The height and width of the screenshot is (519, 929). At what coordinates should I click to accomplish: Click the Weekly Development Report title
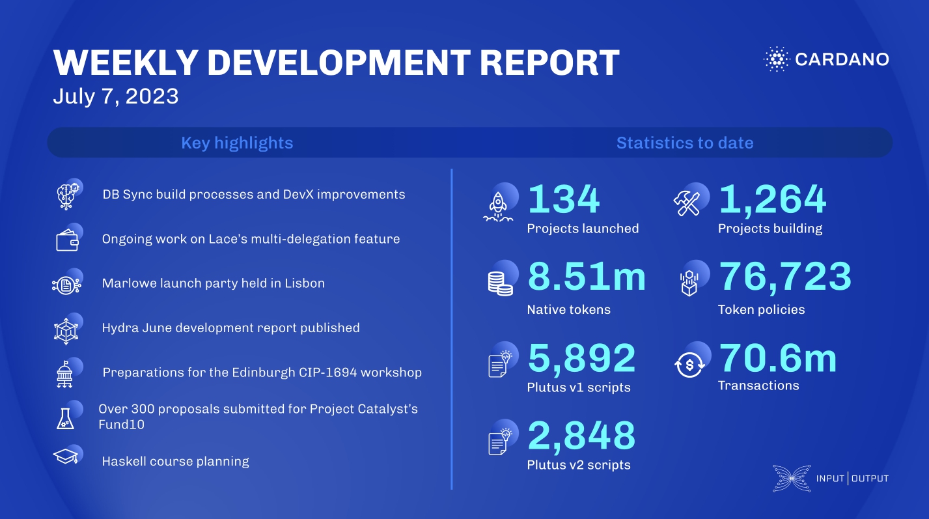336,63
